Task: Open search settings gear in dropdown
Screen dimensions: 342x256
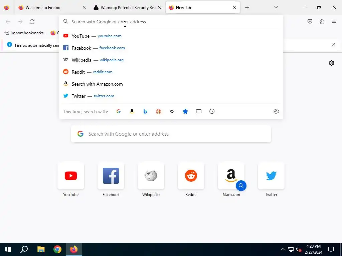Action: pyautogui.click(x=276, y=111)
